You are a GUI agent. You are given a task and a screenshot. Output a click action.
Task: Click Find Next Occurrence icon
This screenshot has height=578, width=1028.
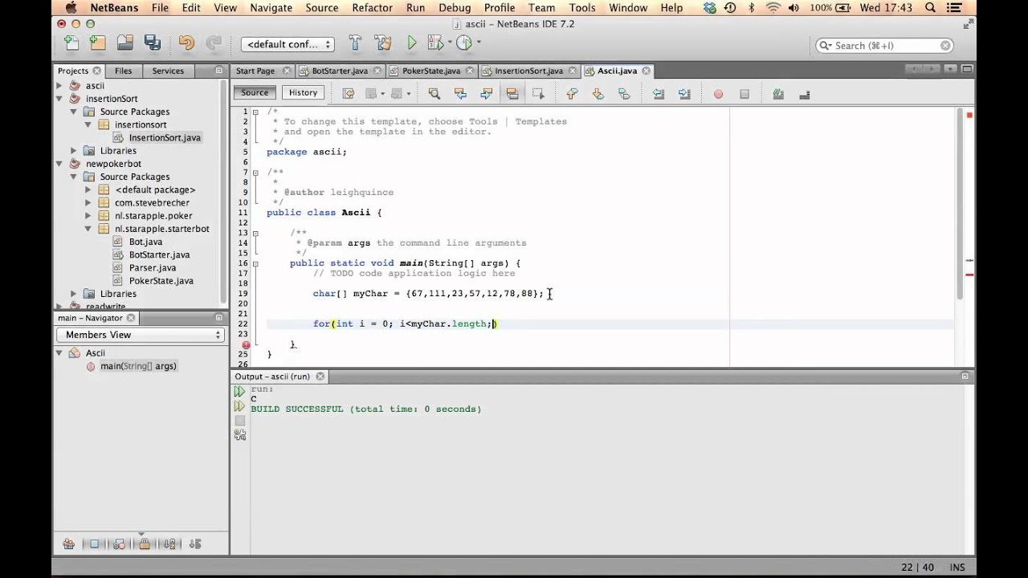click(x=486, y=94)
